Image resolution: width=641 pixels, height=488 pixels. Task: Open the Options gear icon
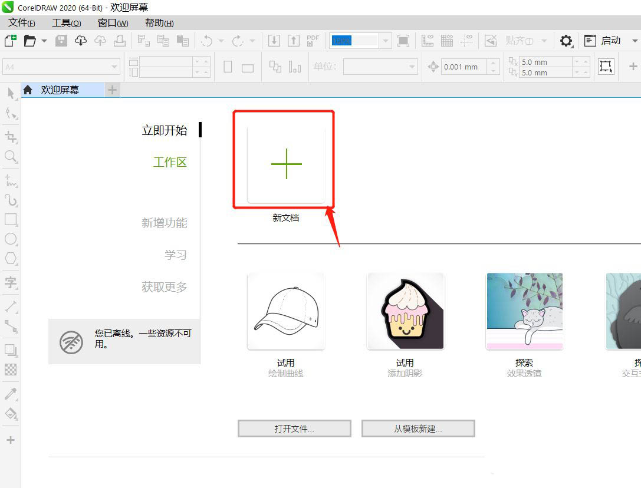pos(566,41)
